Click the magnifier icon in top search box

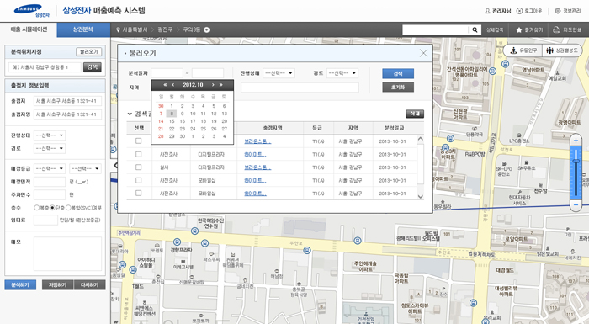click(x=475, y=29)
